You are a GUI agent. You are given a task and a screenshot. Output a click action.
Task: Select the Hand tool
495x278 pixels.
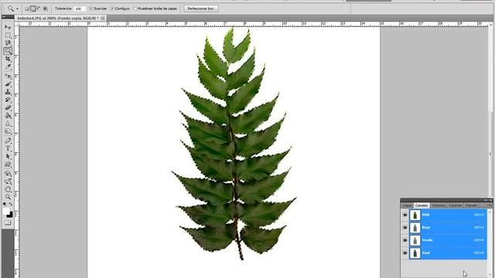click(8, 190)
